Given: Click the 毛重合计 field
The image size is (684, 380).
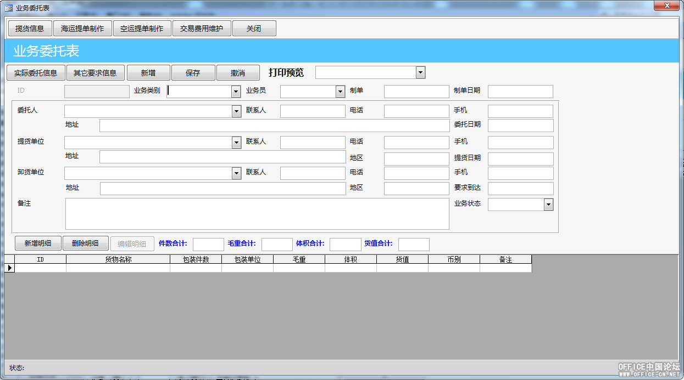Looking at the screenshot, I should pyautogui.click(x=277, y=245).
